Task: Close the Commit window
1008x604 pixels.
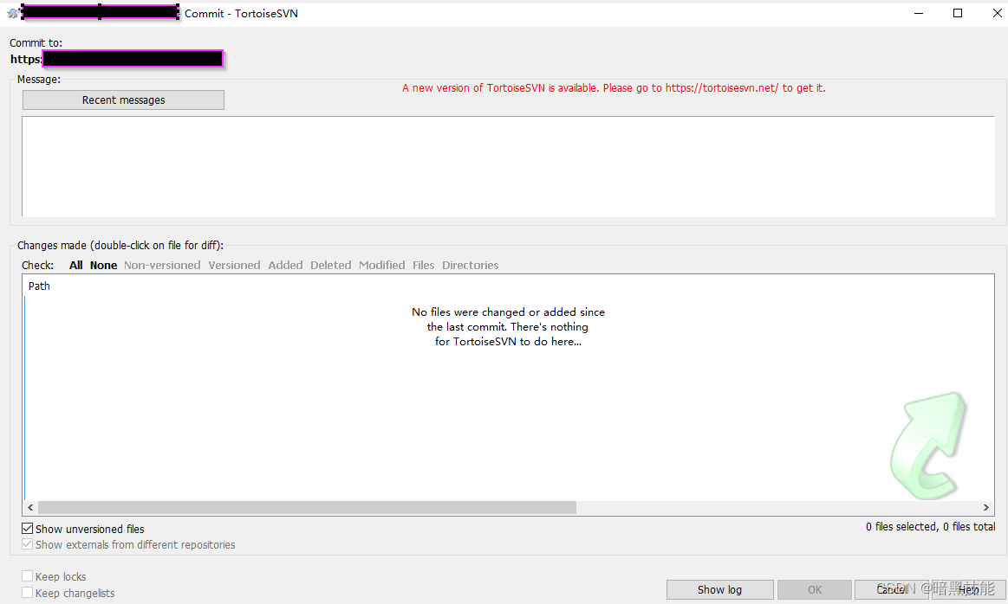Action: pyautogui.click(x=997, y=13)
